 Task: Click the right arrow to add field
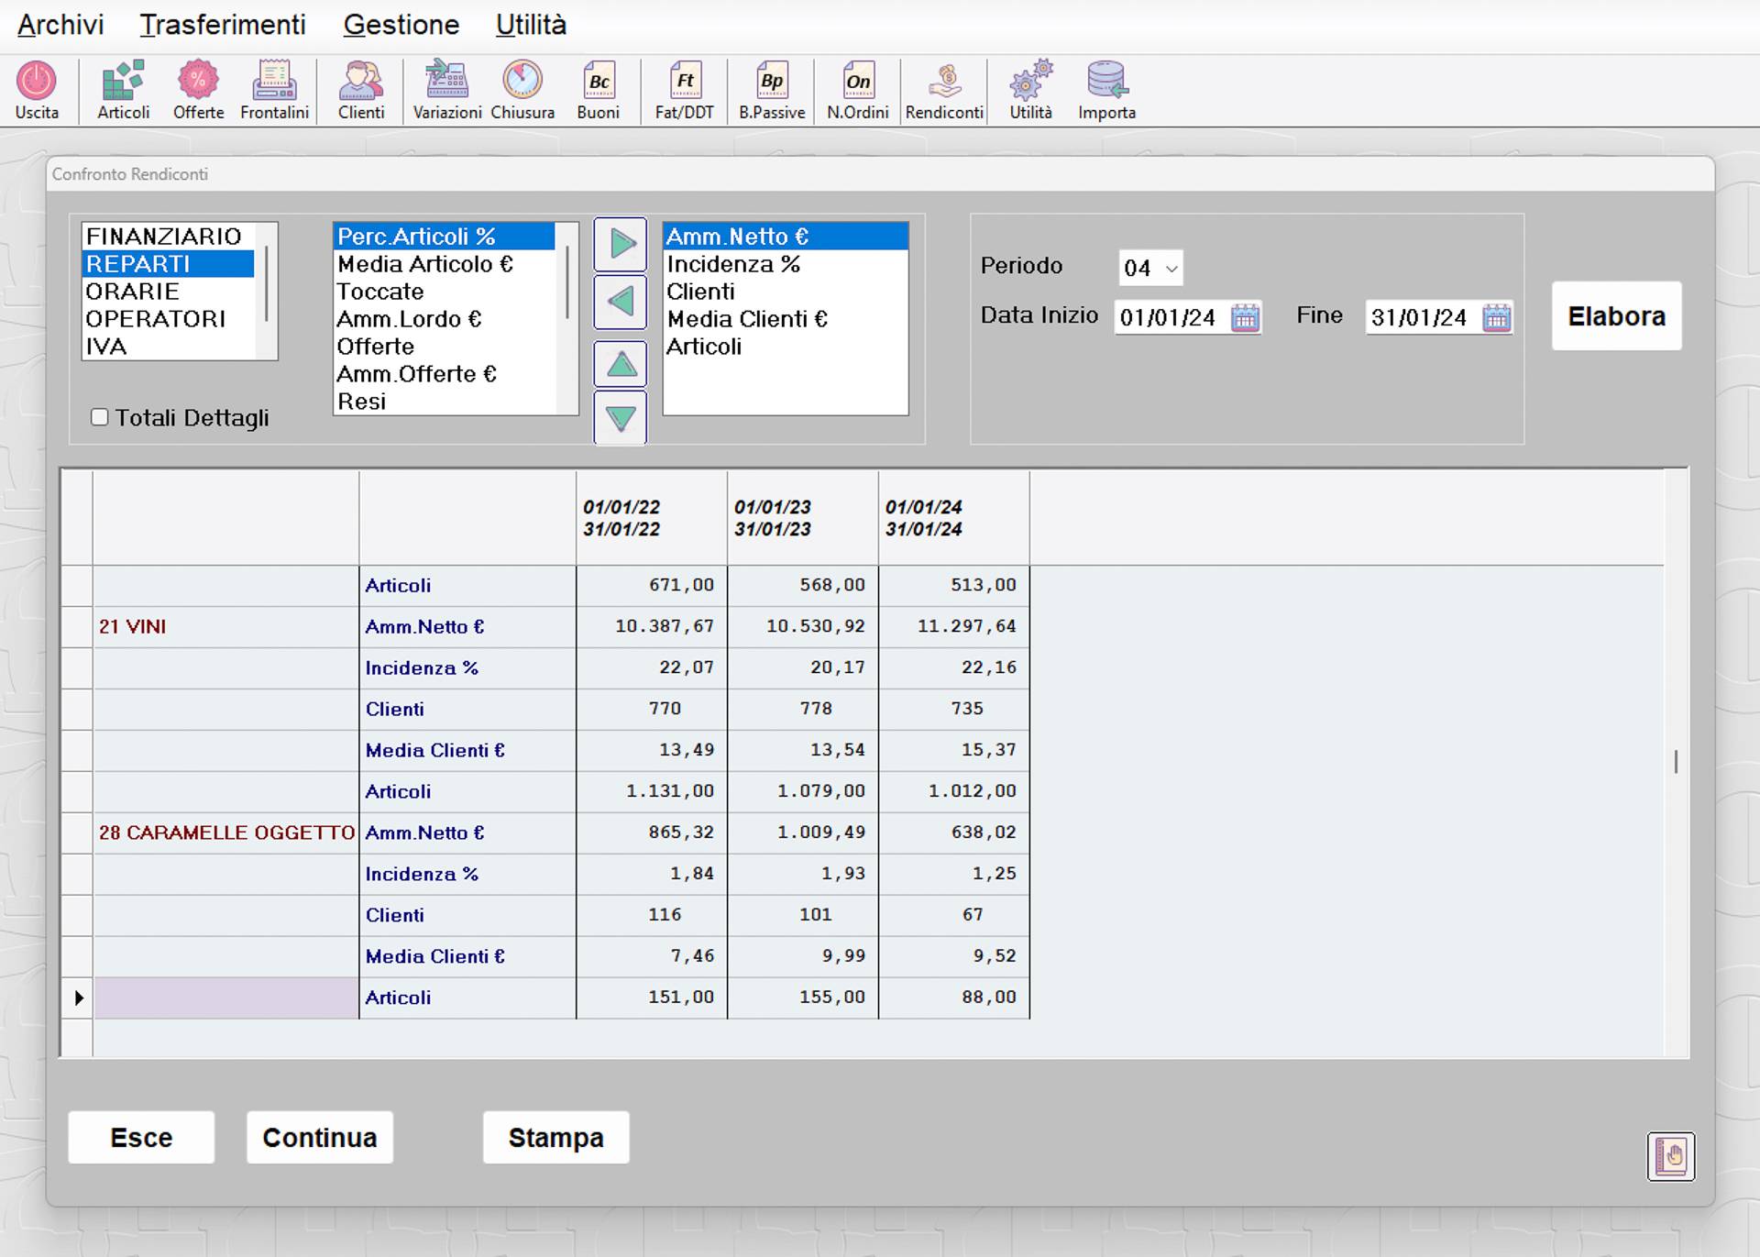(621, 244)
